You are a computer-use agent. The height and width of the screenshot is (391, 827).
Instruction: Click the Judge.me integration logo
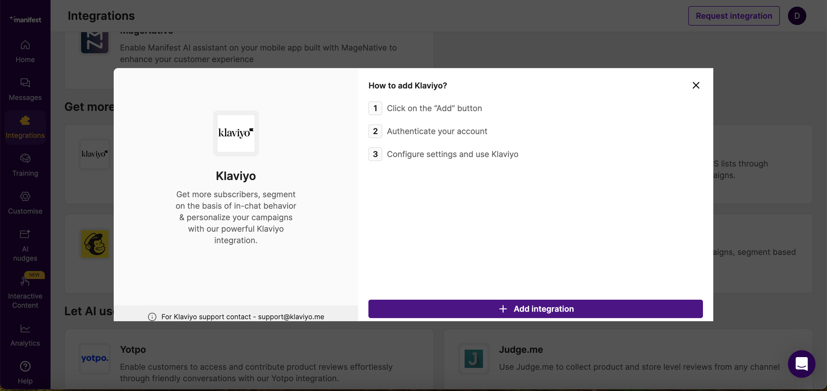473,358
